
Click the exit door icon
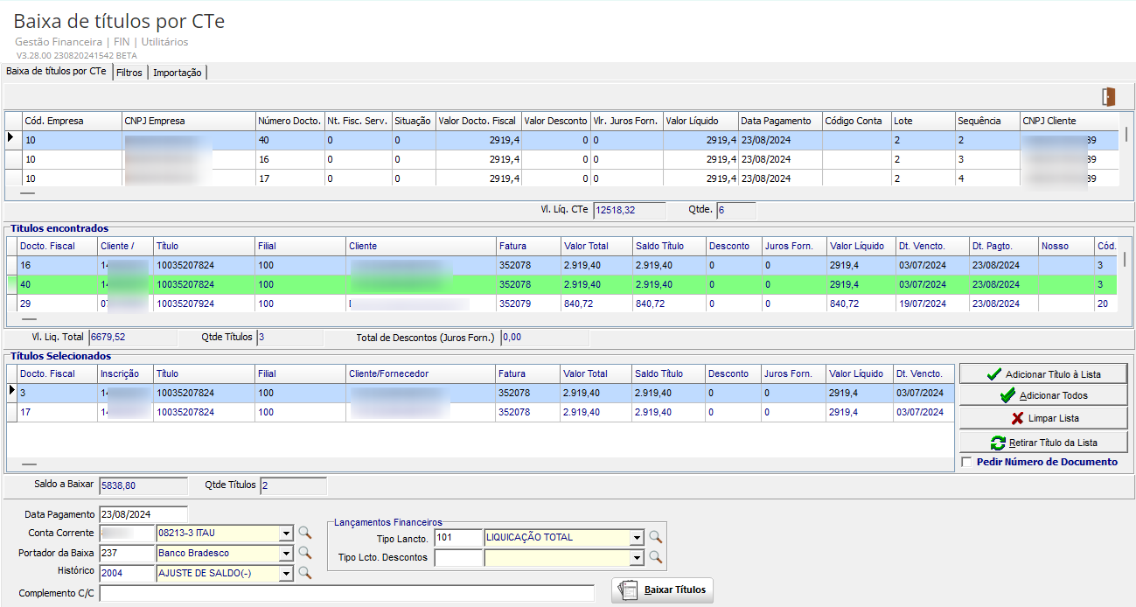coord(1109,96)
